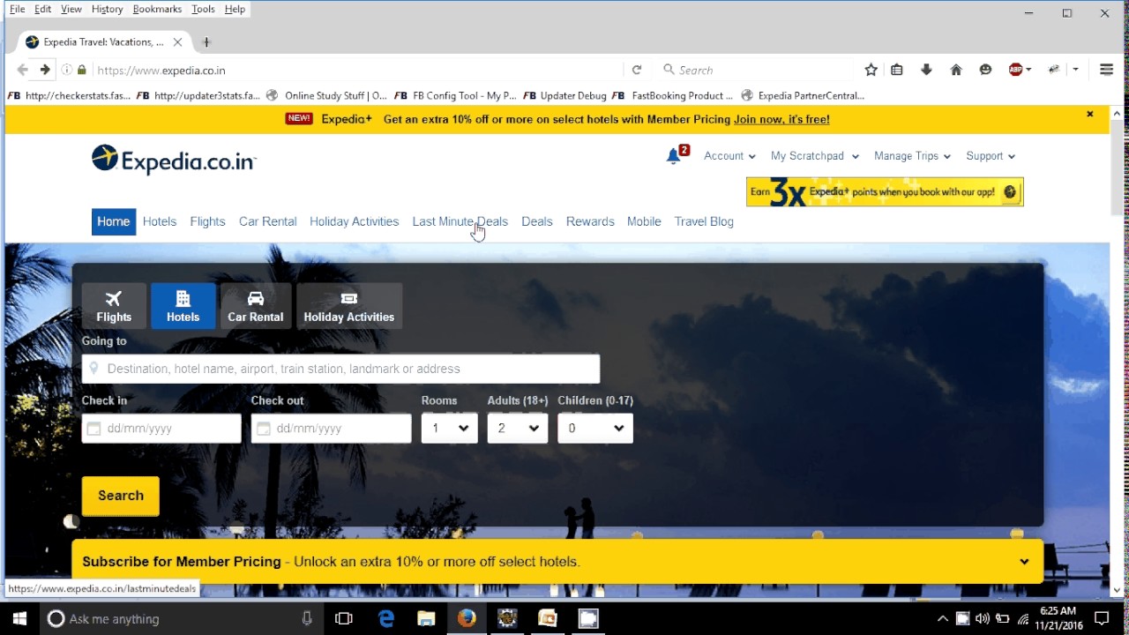Screen dimensions: 1129x635
Task: Expand the My Scratchpad dropdown
Action: (815, 156)
